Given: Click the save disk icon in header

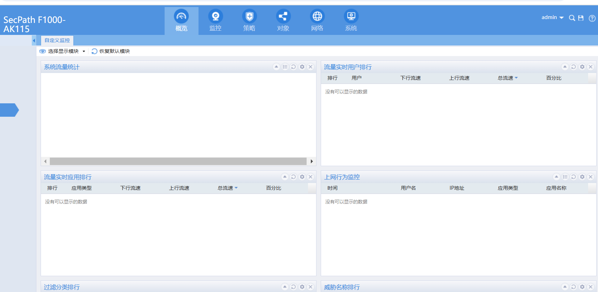Looking at the screenshot, I should tap(581, 18).
